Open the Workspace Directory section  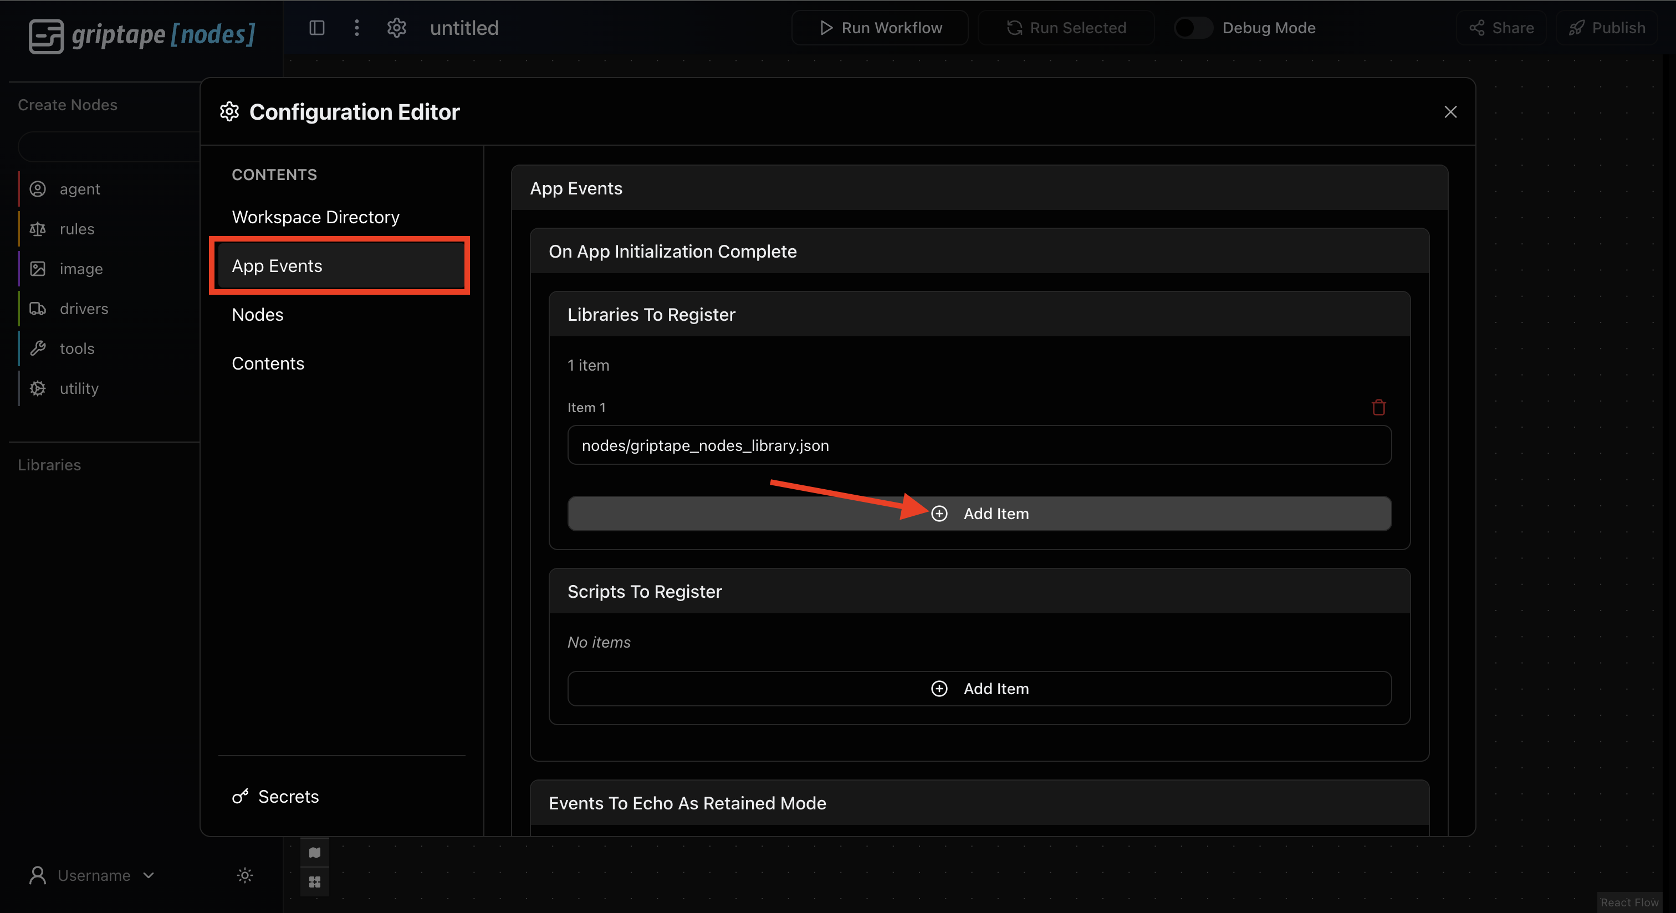click(315, 217)
